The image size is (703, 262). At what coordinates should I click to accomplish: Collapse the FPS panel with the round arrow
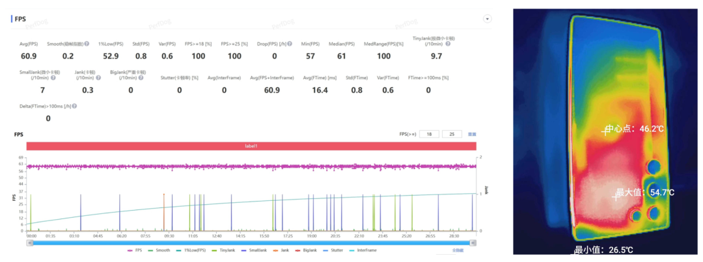click(x=488, y=19)
